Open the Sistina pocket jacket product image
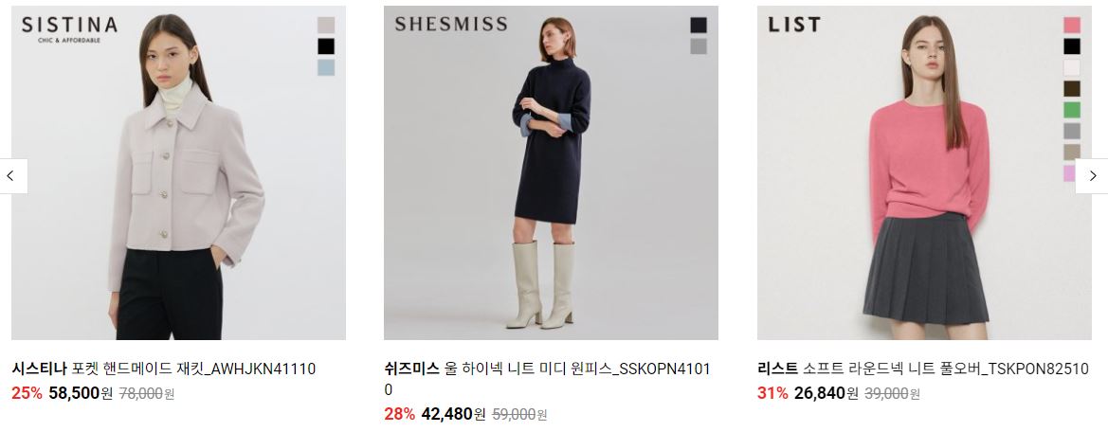The image size is (1108, 432). coord(178,173)
